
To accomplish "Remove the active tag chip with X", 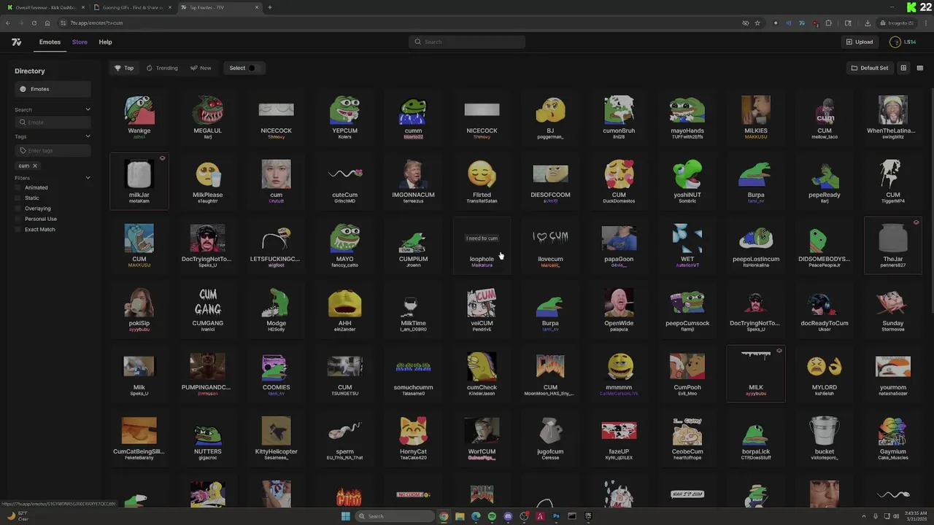I will coord(34,166).
